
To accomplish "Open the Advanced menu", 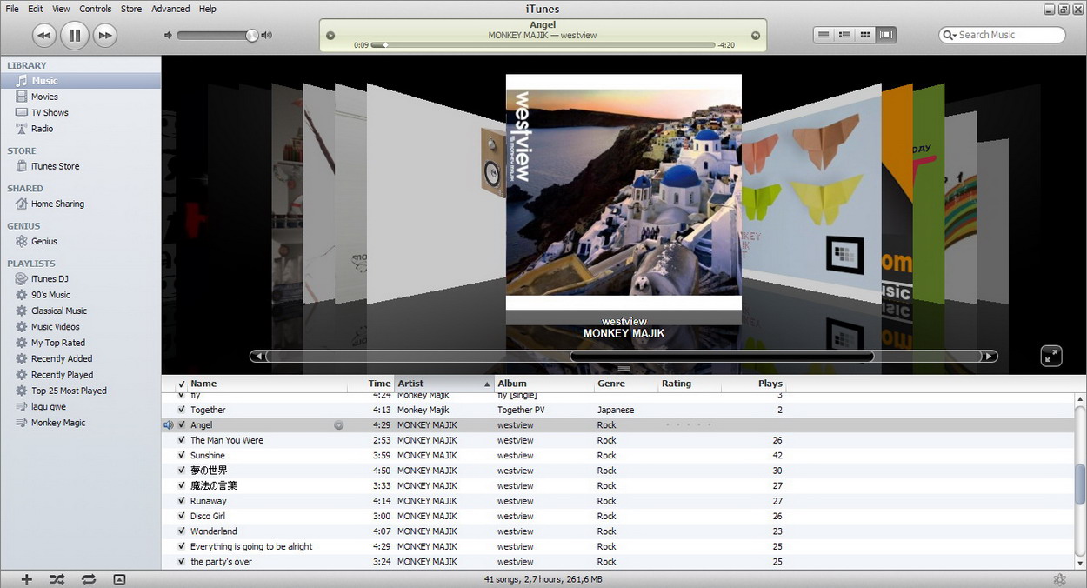I will tap(170, 9).
